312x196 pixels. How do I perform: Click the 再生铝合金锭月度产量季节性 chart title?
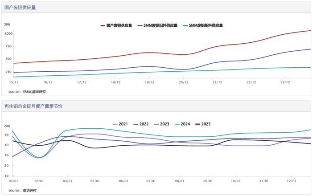[33, 106]
